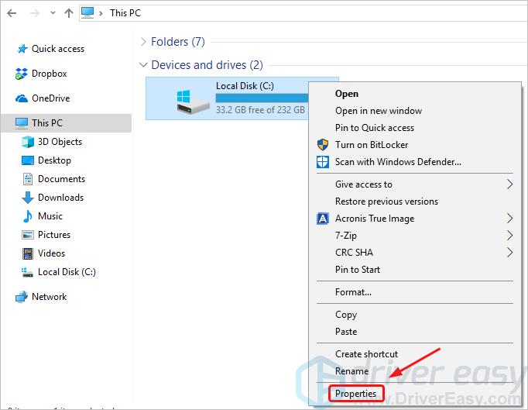The width and height of the screenshot is (528, 410).
Task: Open the Videos folder in sidebar
Action: [51, 253]
